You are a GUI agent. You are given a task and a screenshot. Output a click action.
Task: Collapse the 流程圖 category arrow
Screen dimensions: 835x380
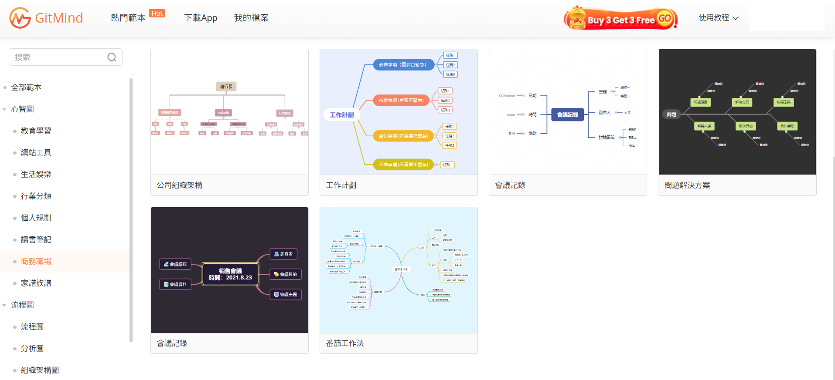[x=4, y=305]
